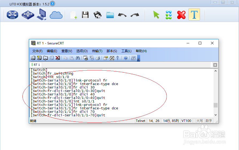The width and height of the screenshot is (239, 150).
Task: Open the 查看(V) menu
Action: pyautogui.click(x=67, y=51)
